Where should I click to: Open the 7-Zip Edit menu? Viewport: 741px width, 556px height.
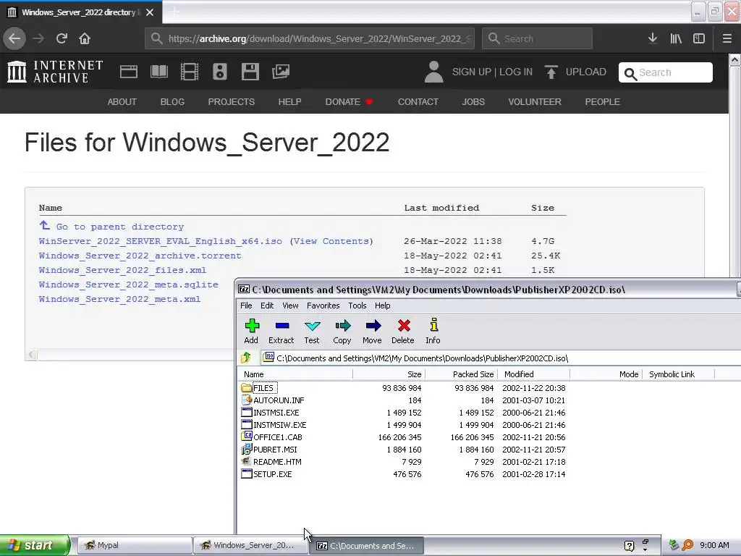coord(267,306)
